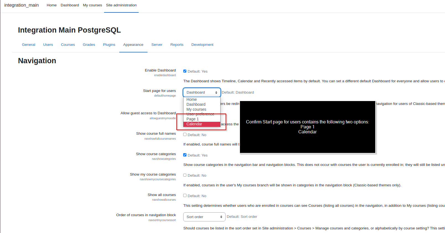Screen dimensions: 445x233
Task: Collapse the Start page for users dropdown
Action: [x=202, y=92]
